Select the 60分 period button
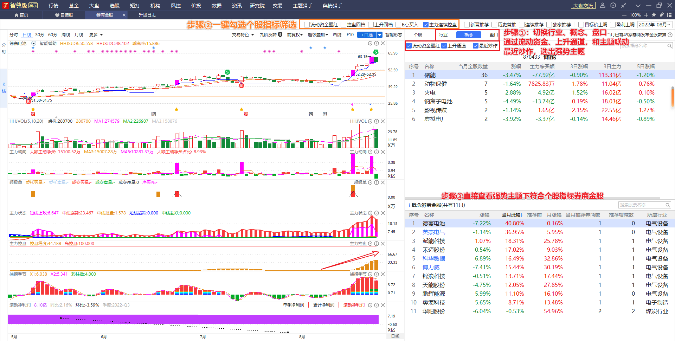The width and height of the screenshot is (675, 341). coord(52,35)
